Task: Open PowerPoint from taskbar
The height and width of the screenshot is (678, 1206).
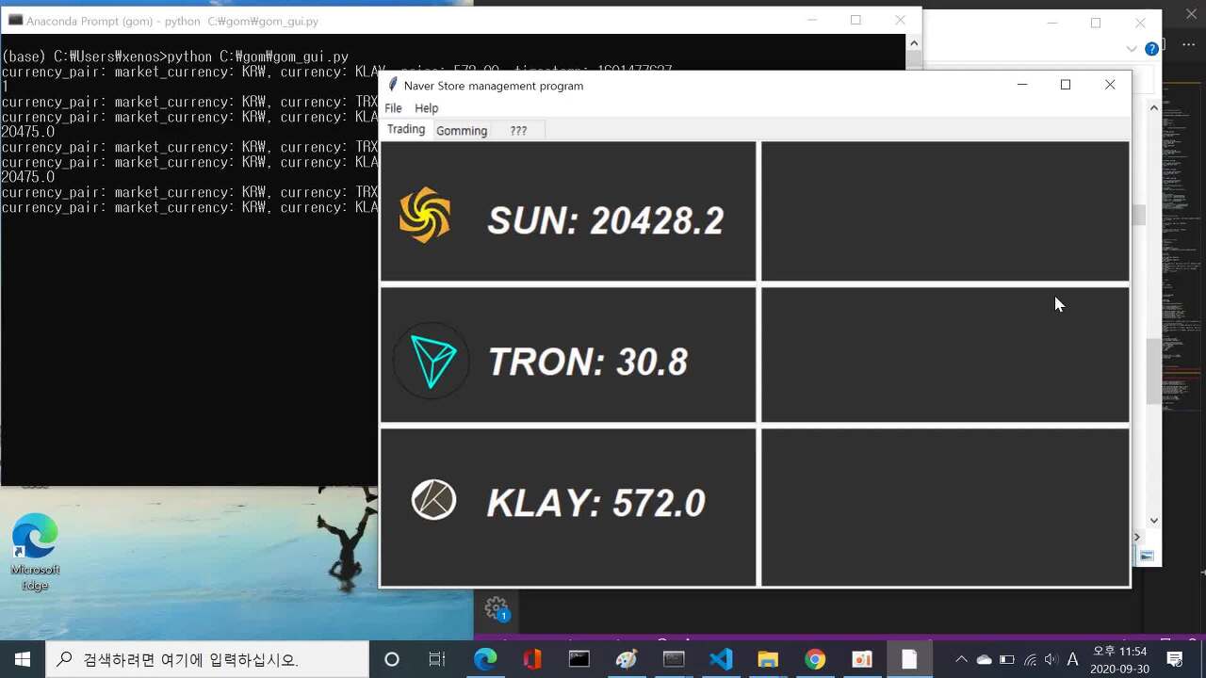Action: tap(862, 659)
